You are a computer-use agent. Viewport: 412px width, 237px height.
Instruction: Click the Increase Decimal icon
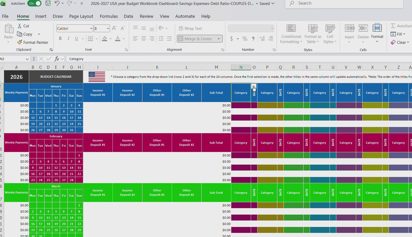point(262,39)
